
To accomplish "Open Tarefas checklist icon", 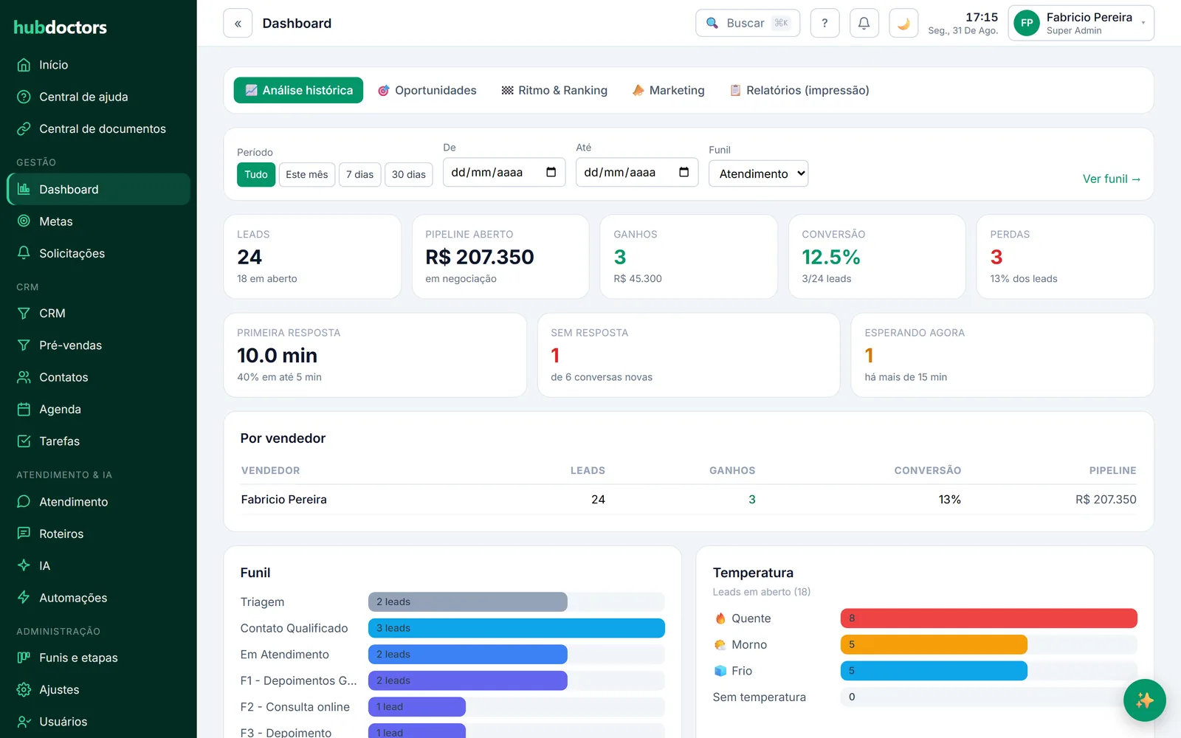I will (24, 441).
